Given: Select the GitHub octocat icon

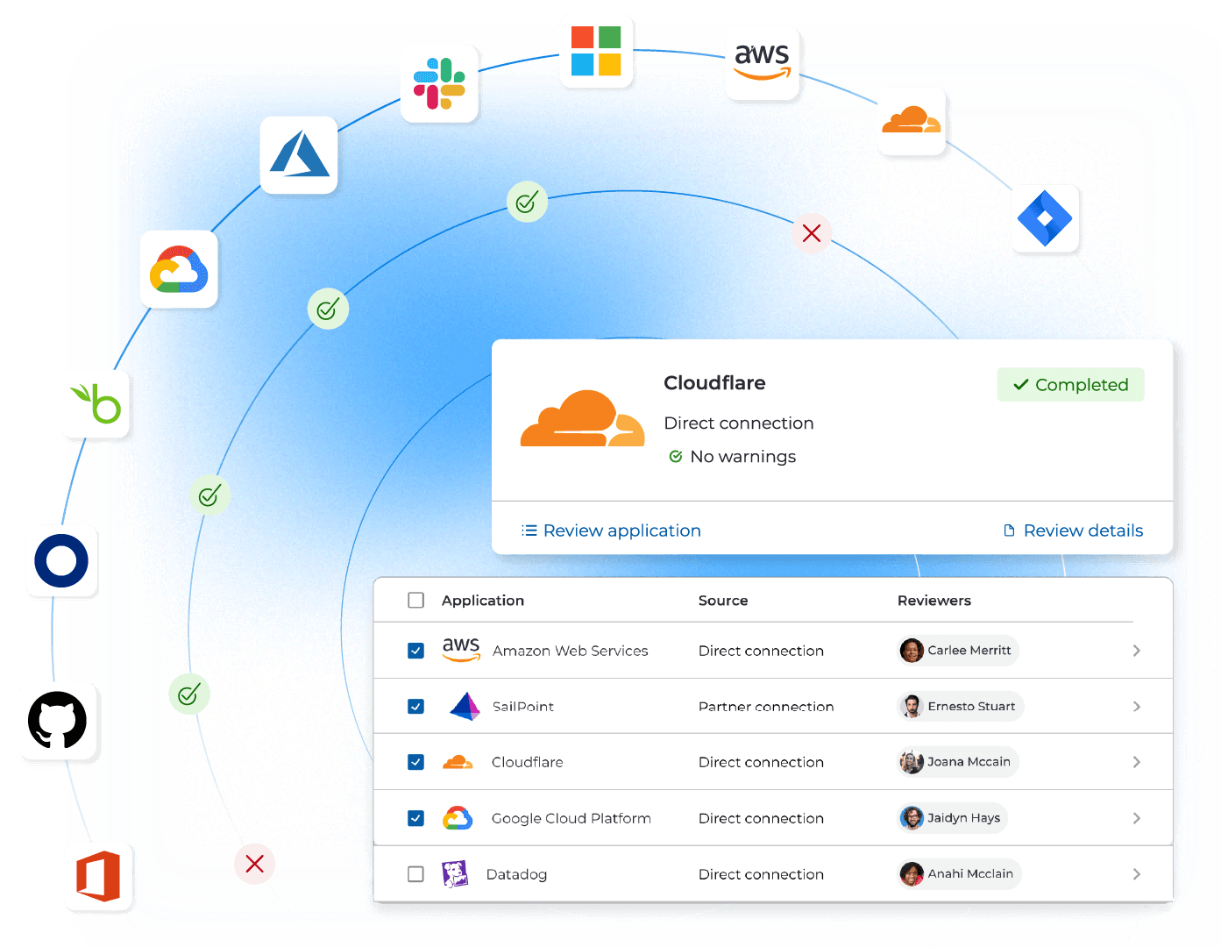Looking at the screenshot, I should [x=58, y=721].
